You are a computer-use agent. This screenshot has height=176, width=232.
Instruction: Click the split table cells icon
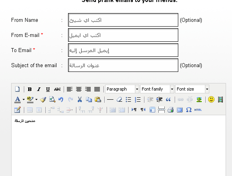(x=113, y=110)
